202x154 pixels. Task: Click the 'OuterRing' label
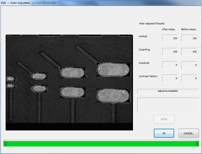(144, 50)
